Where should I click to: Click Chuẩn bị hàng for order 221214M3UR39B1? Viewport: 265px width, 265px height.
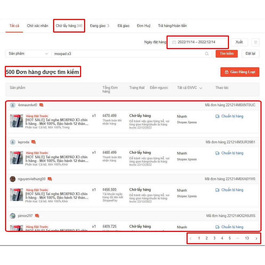[x=229, y=153]
